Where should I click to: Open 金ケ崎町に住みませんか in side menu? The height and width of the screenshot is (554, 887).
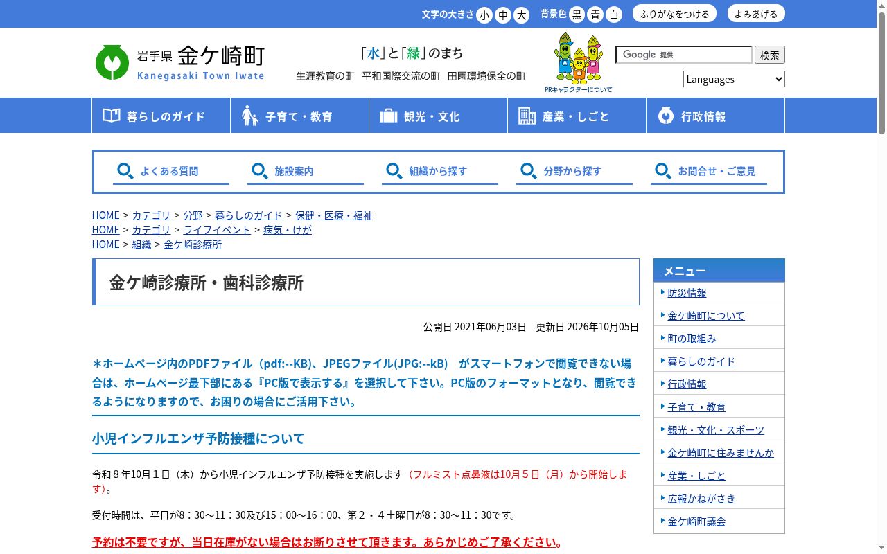[x=719, y=453]
